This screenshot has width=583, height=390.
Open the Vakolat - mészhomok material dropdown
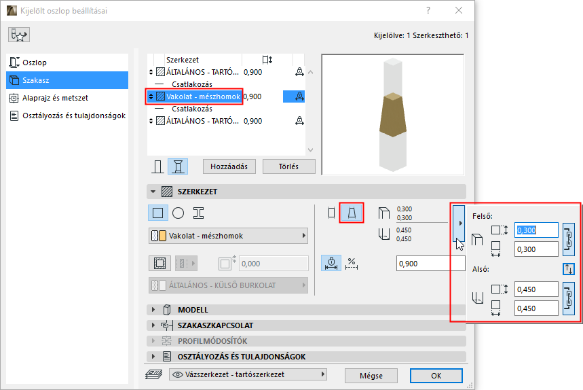(x=228, y=236)
